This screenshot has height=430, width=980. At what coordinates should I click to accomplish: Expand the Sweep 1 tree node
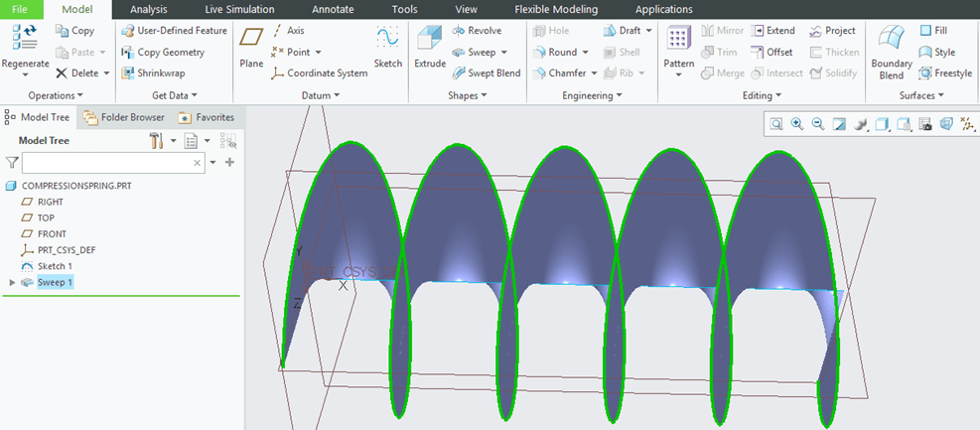[13, 283]
